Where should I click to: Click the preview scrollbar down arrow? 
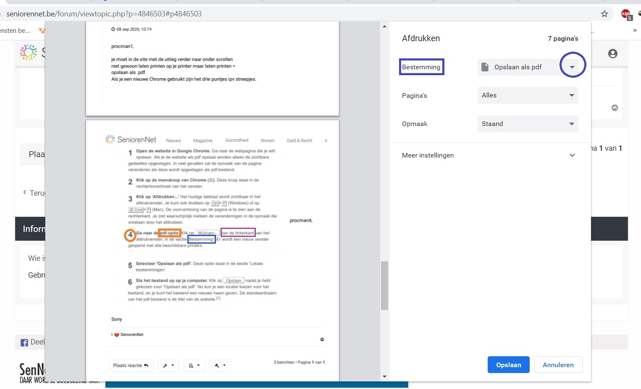(384, 376)
